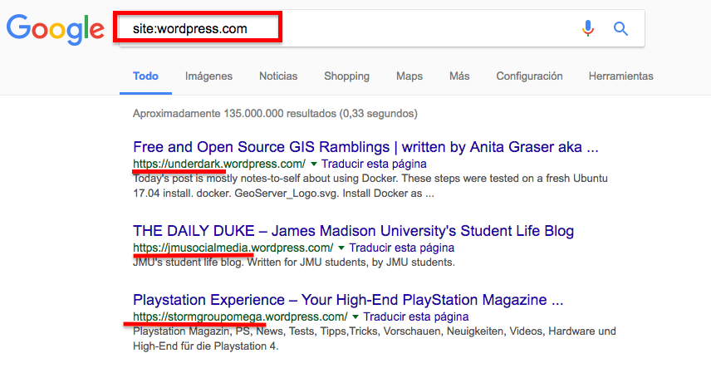Click Traducir esta página for Playstation result
The width and height of the screenshot is (711, 373).
[x=416, y=317]
